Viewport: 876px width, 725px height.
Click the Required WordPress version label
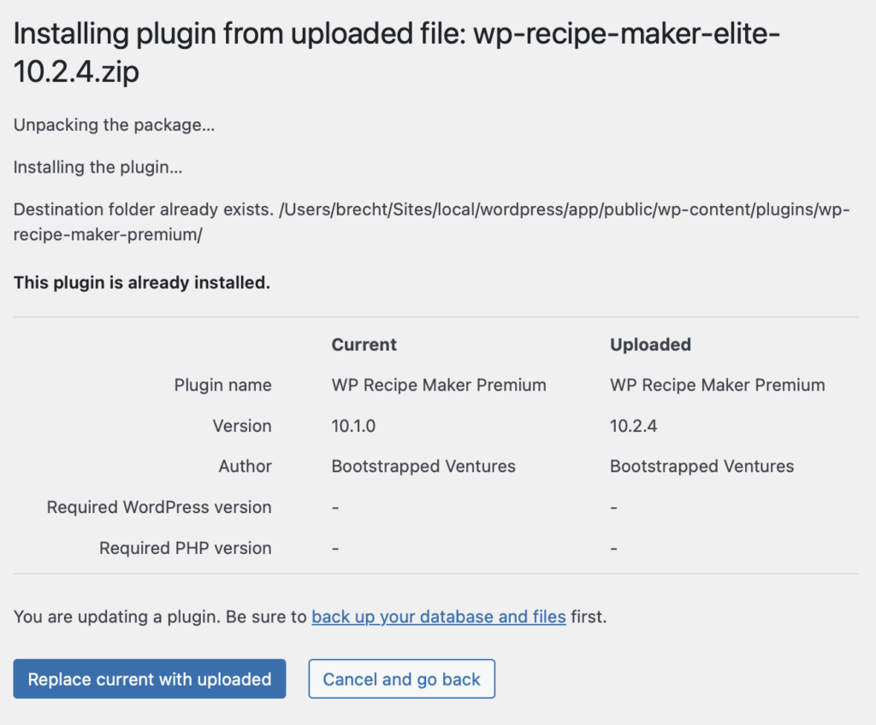(x=159, y=508)
